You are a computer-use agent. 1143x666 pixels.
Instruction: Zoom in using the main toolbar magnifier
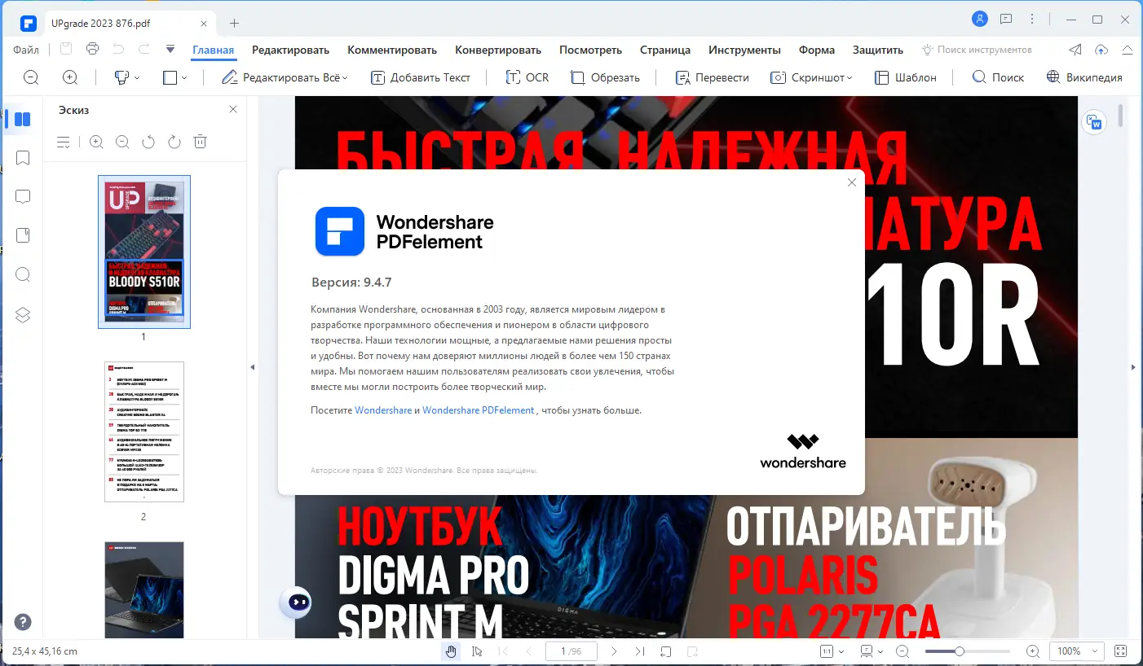[x=70, y=77]
